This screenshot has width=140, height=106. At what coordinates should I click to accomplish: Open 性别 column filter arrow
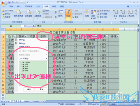(25, 36)
